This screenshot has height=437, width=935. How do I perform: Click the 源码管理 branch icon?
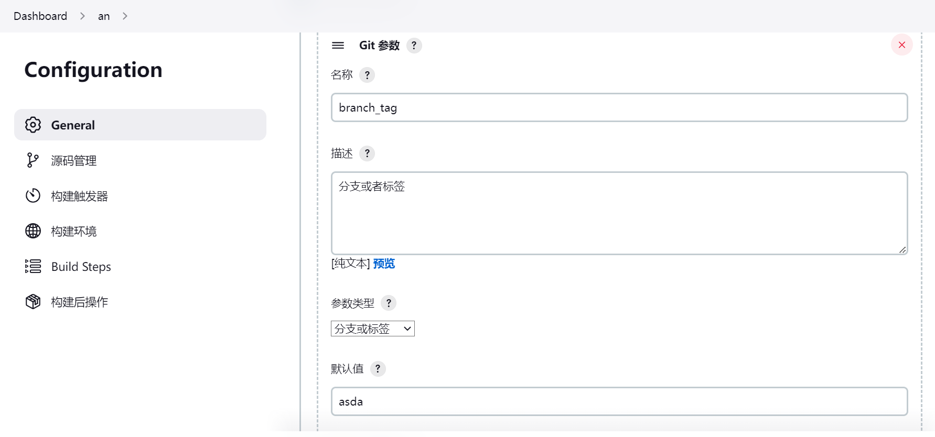33,160
